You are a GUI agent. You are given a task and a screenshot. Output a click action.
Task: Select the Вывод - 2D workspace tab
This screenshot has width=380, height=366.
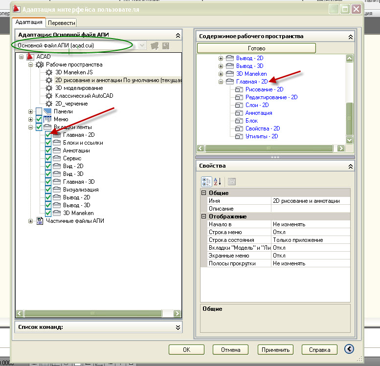pos(249,58)
